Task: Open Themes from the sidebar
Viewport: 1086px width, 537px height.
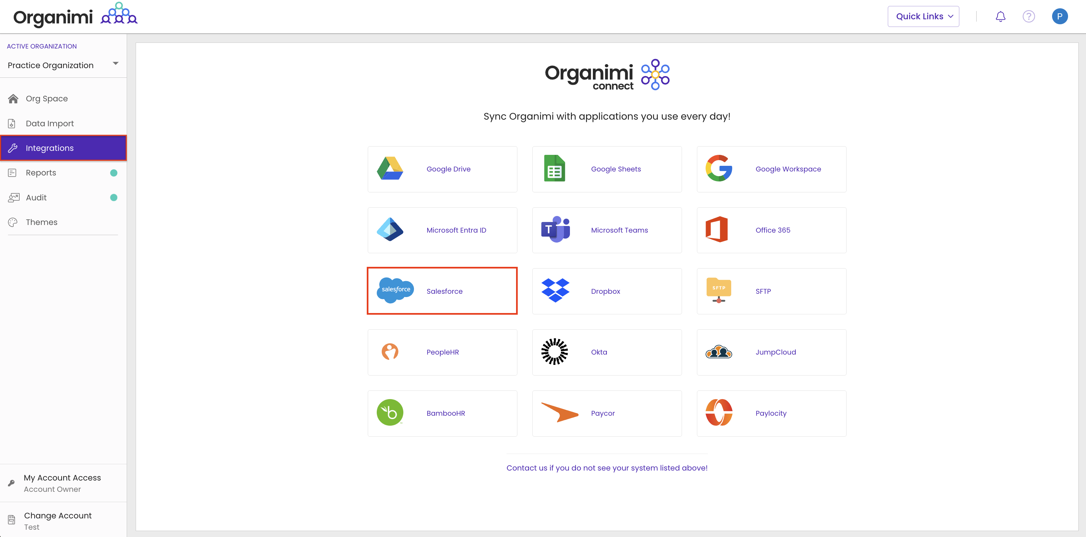Action: pos(41,222)
